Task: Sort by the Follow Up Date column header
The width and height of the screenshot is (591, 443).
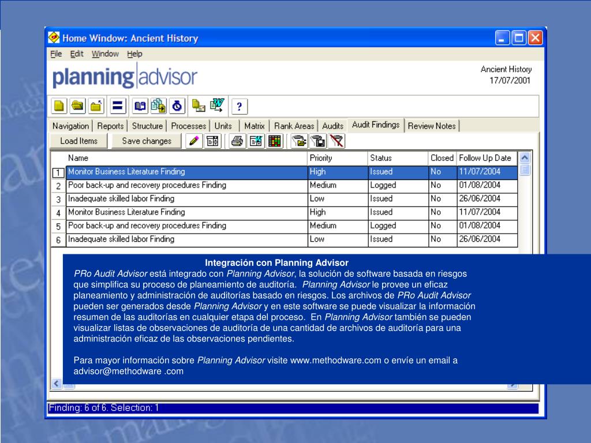Action: point(487,158)
